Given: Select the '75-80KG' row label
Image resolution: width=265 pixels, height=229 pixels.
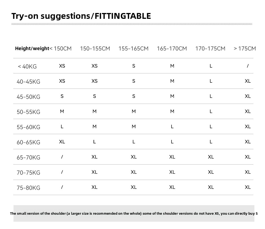Looking at the screenshot, I should pos(28,188).
